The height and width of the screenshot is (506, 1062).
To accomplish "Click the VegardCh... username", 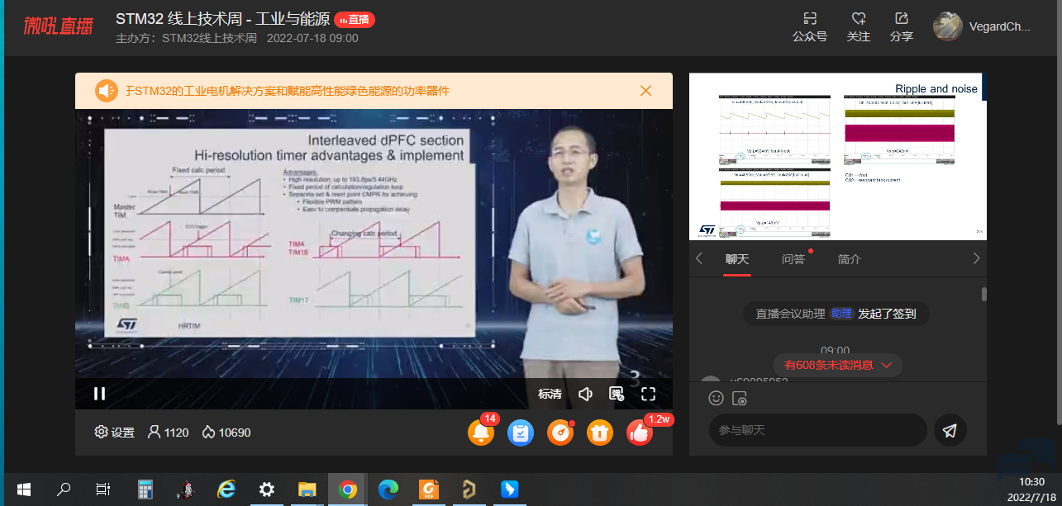I will 1000,26.
